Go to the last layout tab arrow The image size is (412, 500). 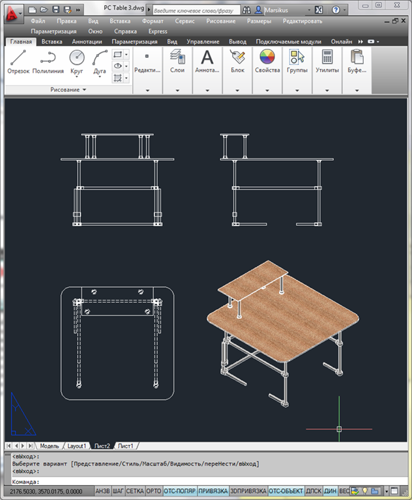pos(31,446)
